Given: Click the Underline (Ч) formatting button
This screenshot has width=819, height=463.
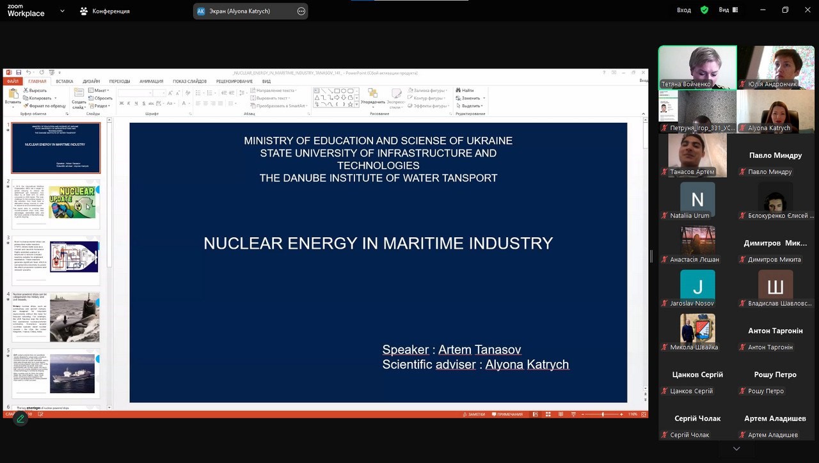Looking at the screenshot, I should pyautogui.click(x=136, y=103).
